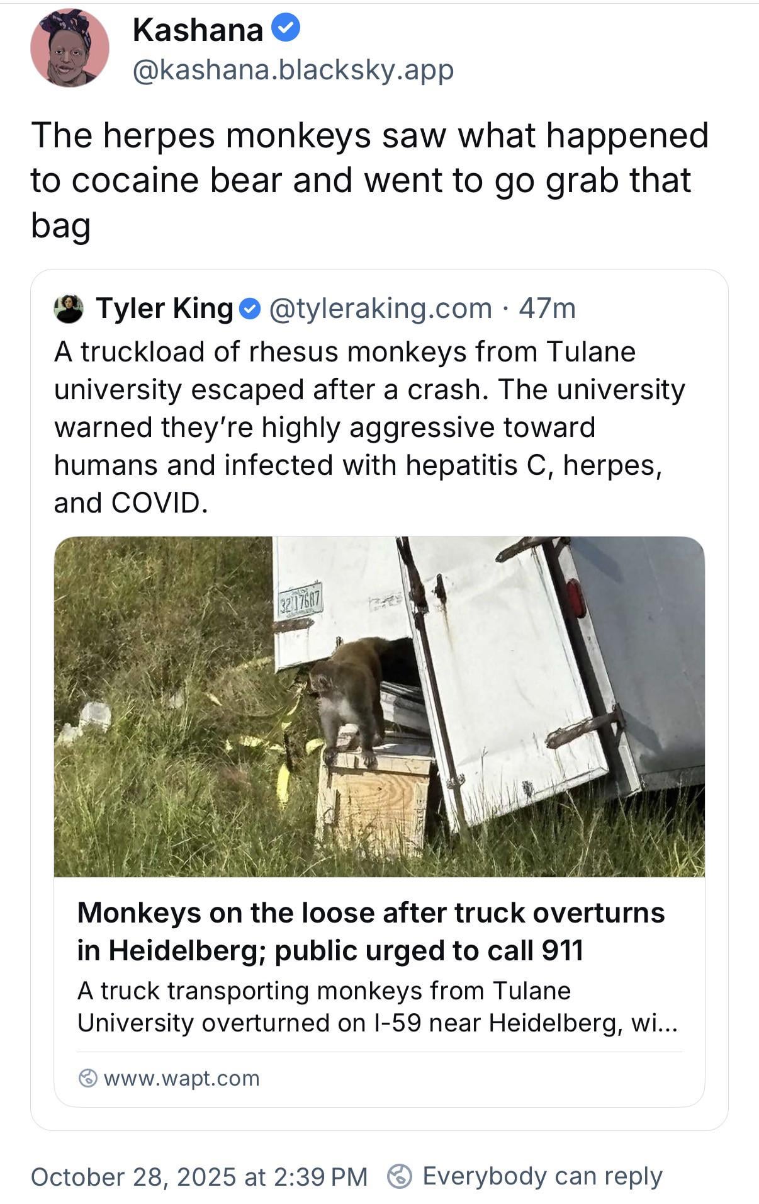Image resolution: width=759 pixels, height=1204 pixels.
Task: Open the Kashana display name
Action: pyautogui.click(x=198, y=30)
